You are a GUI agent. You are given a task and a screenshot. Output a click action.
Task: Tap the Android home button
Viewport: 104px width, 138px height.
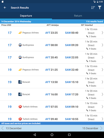[x=52, y=135]
